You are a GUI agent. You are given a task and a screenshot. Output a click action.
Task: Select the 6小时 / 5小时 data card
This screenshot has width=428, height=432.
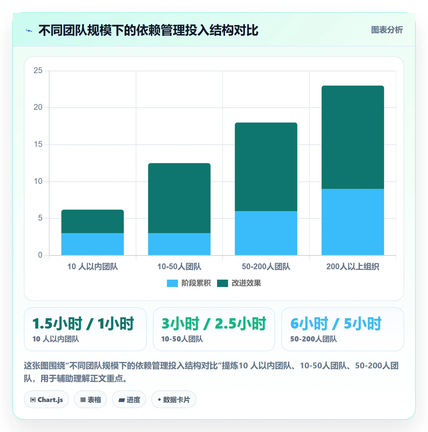(343, 329)
